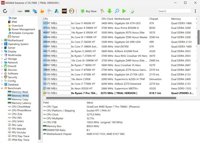
Task: Open the OSD panel icon
Action: [x=64, y=11]
